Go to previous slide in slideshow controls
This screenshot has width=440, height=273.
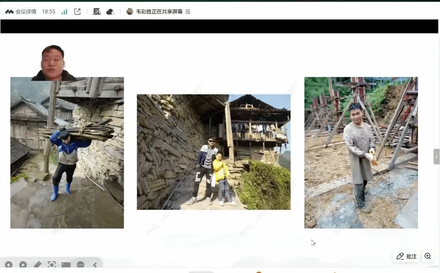click(x=9, y=264)
